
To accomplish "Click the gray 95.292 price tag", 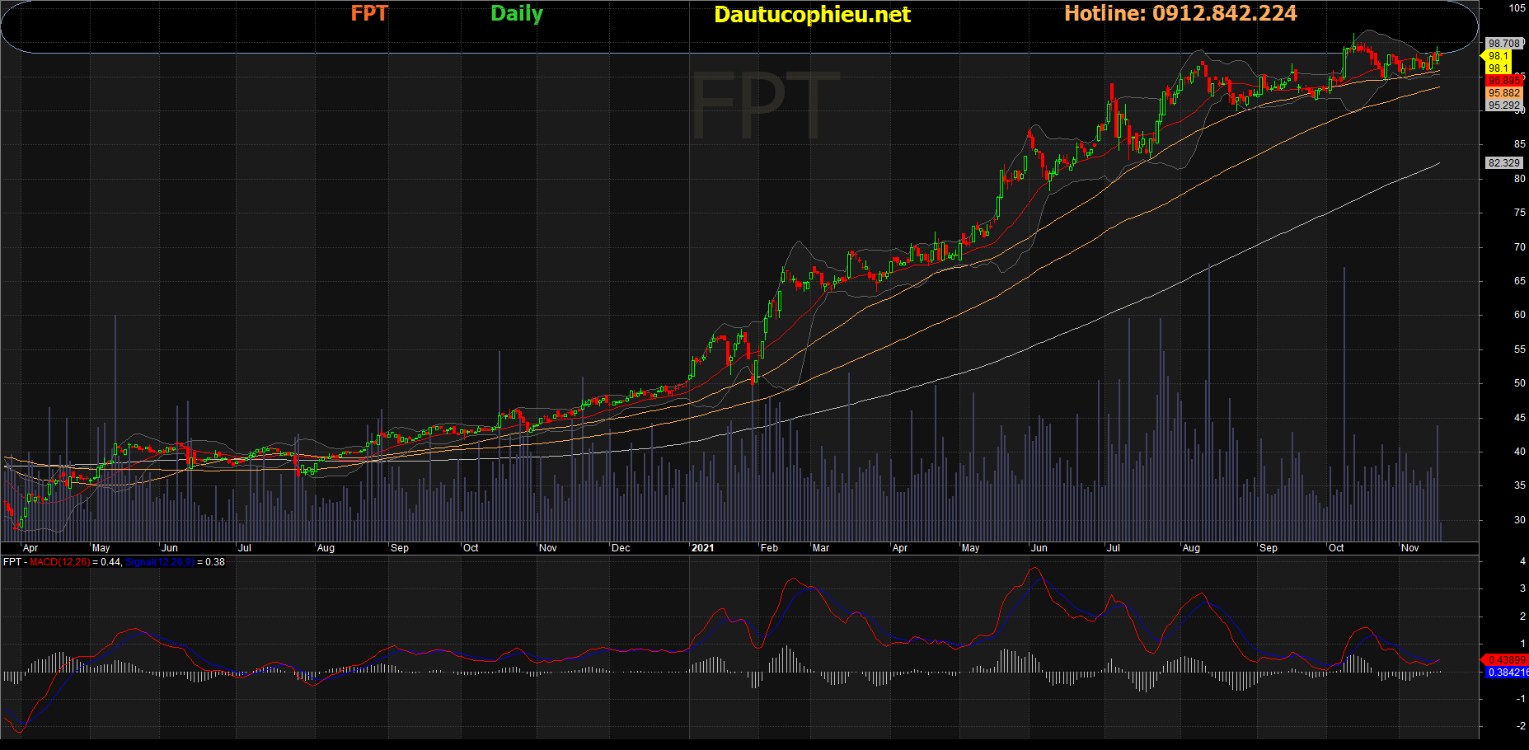I will pyautogui.click(x=1503, y=105).
